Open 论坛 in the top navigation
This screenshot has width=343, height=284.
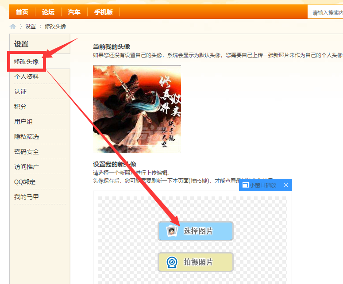48,12
